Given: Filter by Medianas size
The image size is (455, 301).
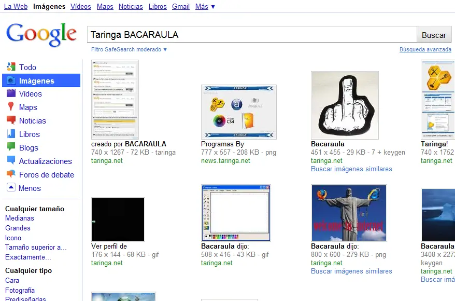Looking at the screenshot, I should (20, 218).
